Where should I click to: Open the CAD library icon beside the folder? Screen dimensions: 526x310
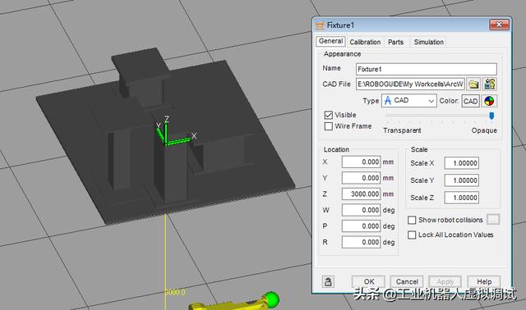(490, 84)
